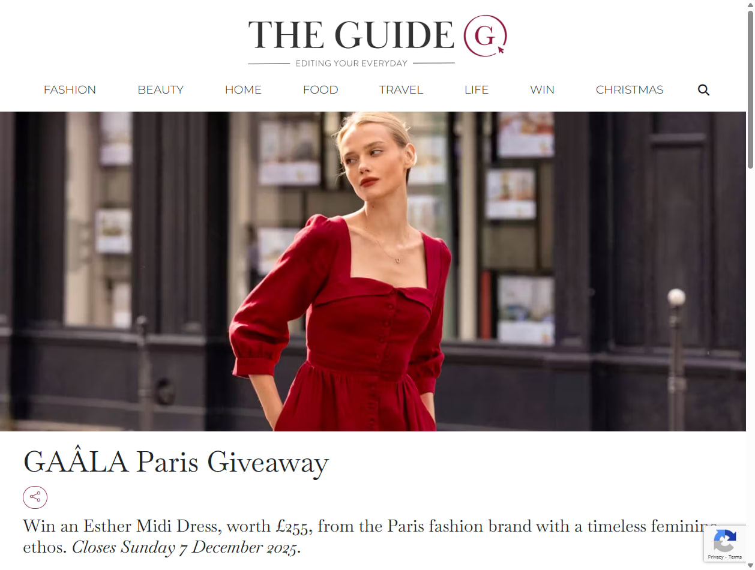Viewport: 755px width, 570px height.
Task: Open the Travel section
Action: click(401, 90)
